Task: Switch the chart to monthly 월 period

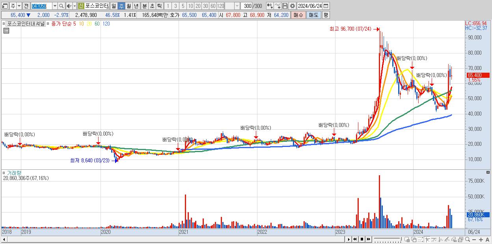Action: pyautogui.click(x=129, y=6)
